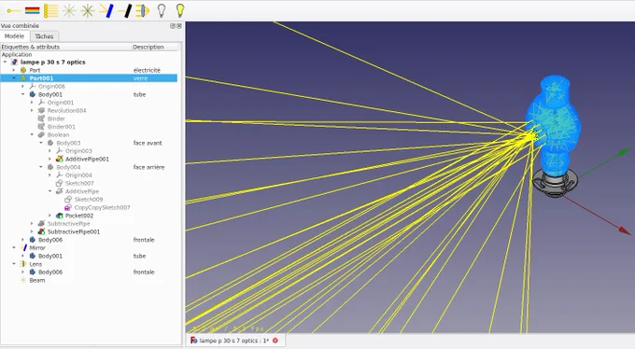Click the face avant description cell
This screenshot has height=349, width=635.
pos(148,143)
